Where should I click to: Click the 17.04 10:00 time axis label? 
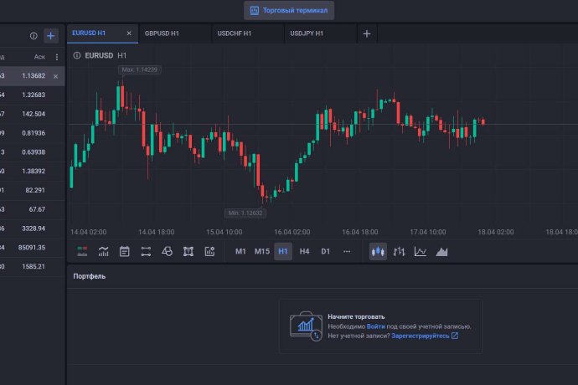(428, 232)
